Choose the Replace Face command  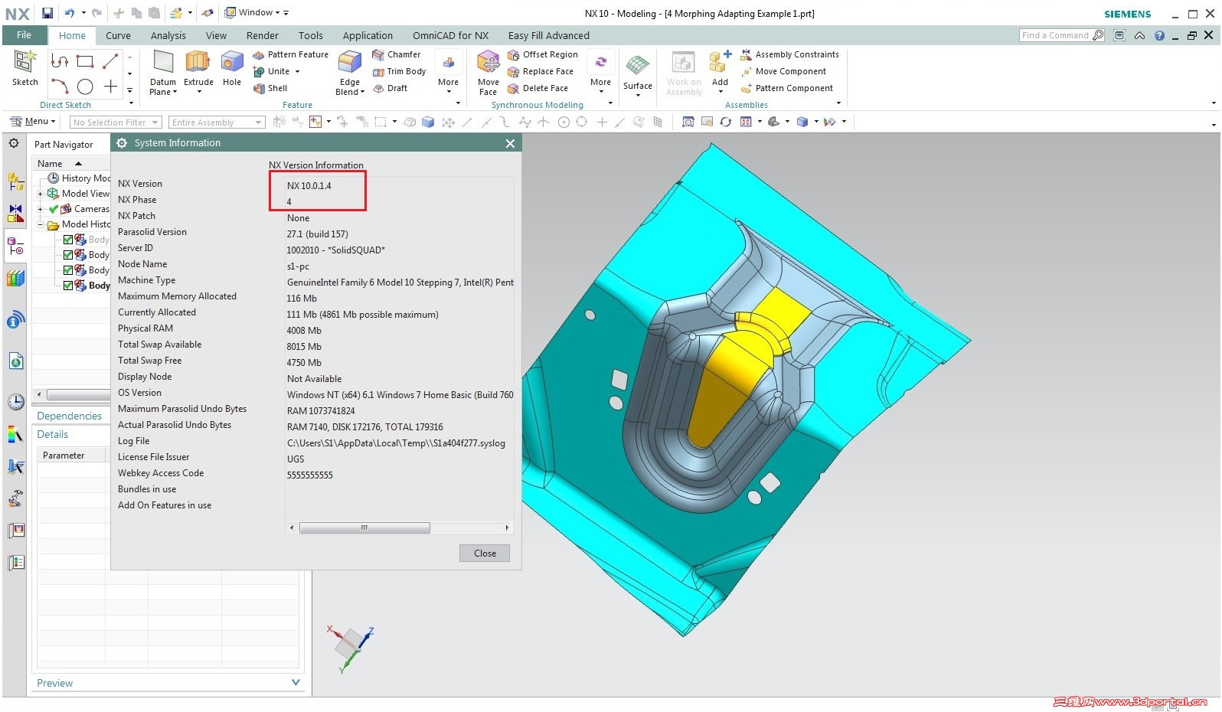pyautogui.click(x=541, y=71)
